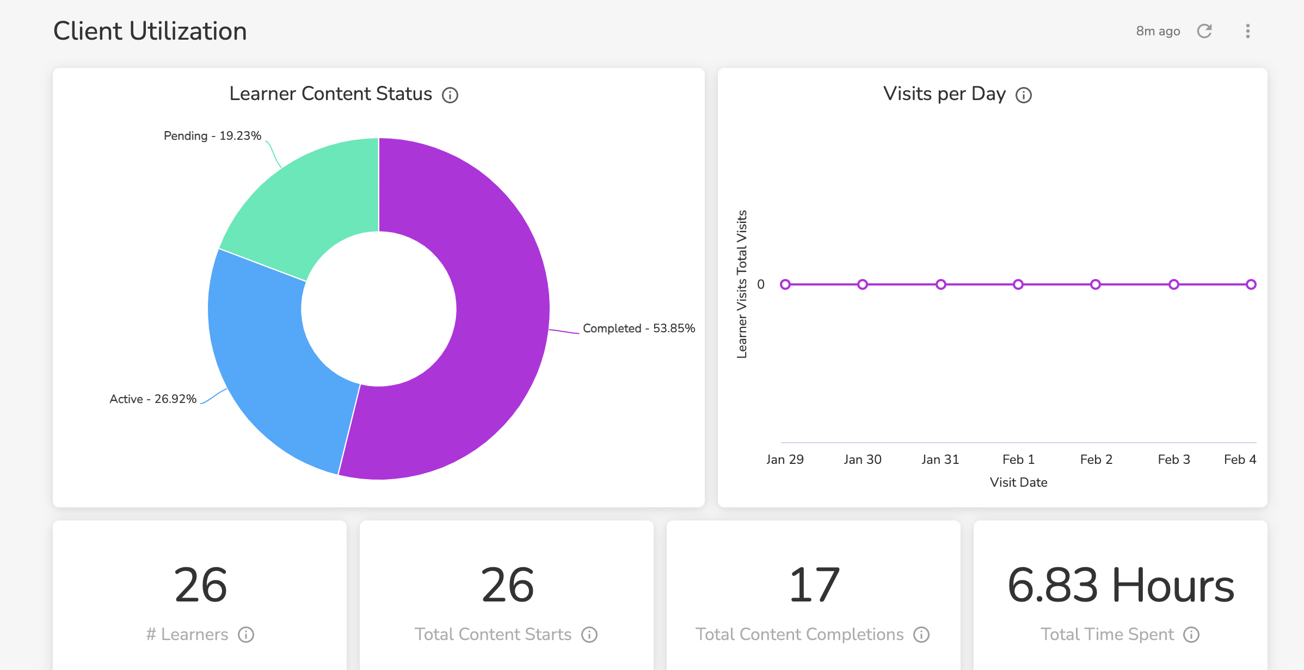Click the Jan 30 data point
This screenshot has height=670, width=1304.
[863, 284]
